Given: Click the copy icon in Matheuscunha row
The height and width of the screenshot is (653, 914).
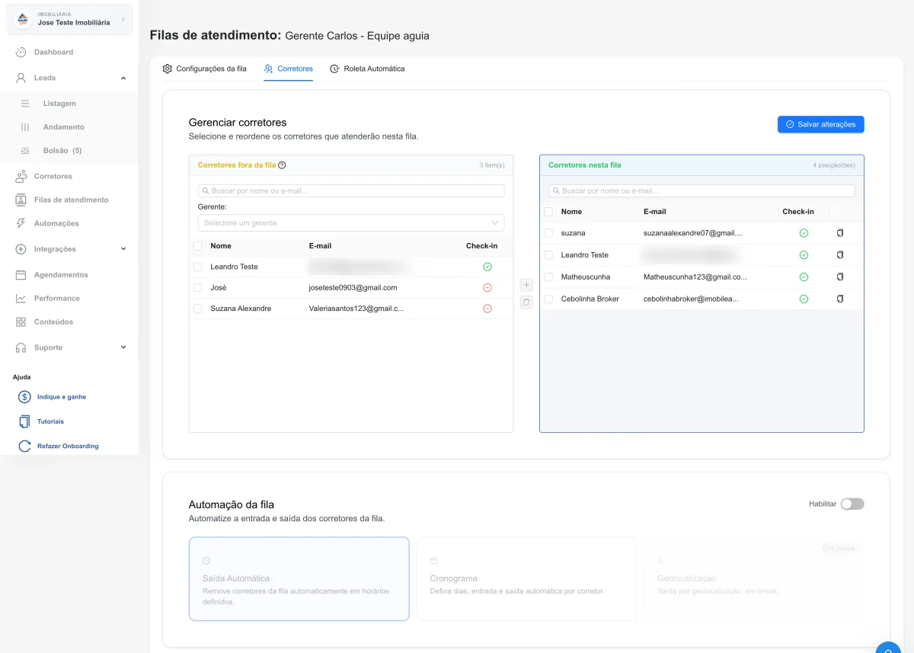Looking at the screenshot, I should [x=840, y=277].
